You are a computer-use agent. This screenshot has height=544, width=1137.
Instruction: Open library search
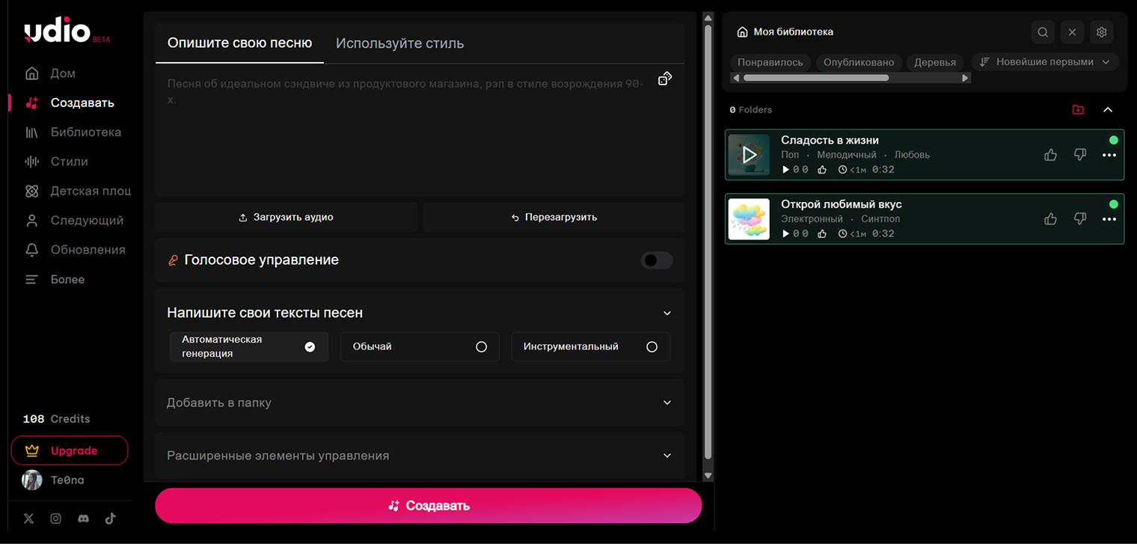[x=1043, y=32]
